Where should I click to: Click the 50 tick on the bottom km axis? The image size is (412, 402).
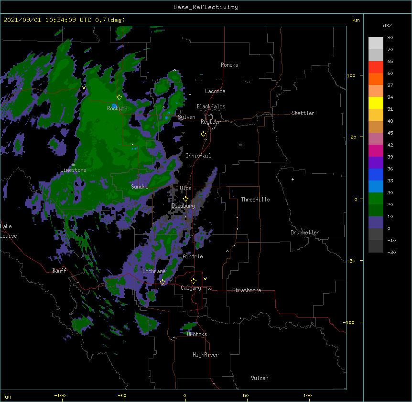246,396
